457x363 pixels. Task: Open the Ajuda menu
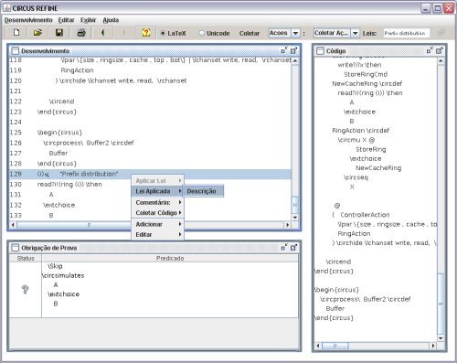coord(111,20)
